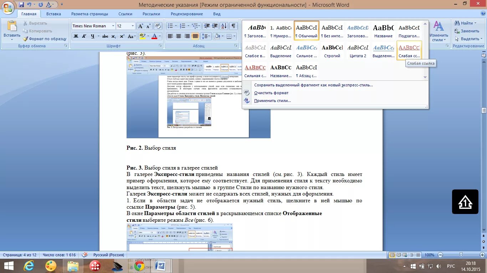Apply the Обычный style
The width and height of the screenshot is (487, 273).
click(307, 31)
